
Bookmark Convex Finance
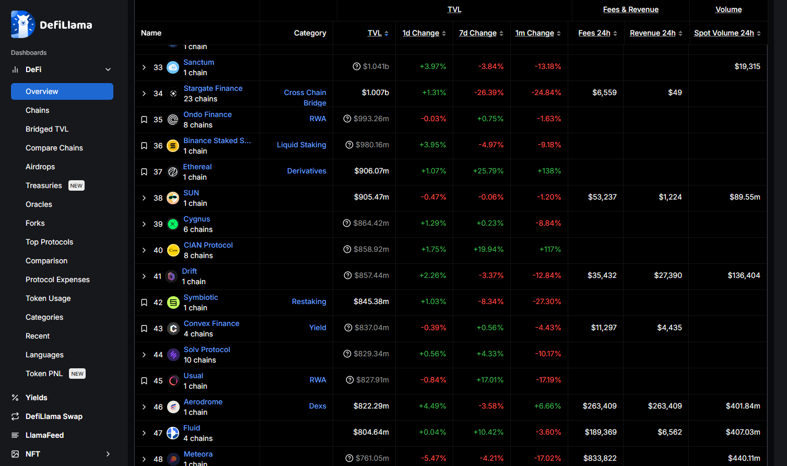(x=144, y=329)
